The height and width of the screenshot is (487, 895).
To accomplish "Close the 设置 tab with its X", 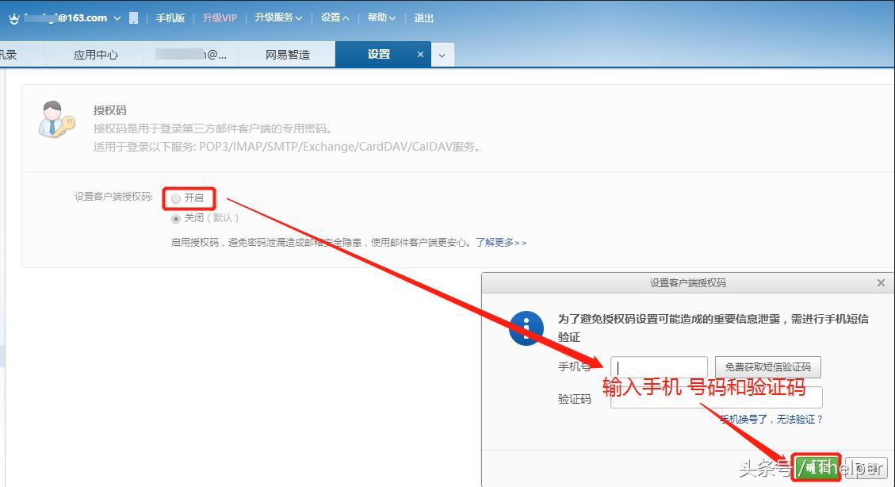I will pyautogui.click(x=419, y=56).
